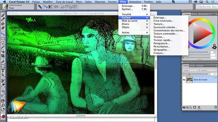Open the Fichier menu
Image resolution: width=218 pixels, height=122 pixels.
coord(36,2)
